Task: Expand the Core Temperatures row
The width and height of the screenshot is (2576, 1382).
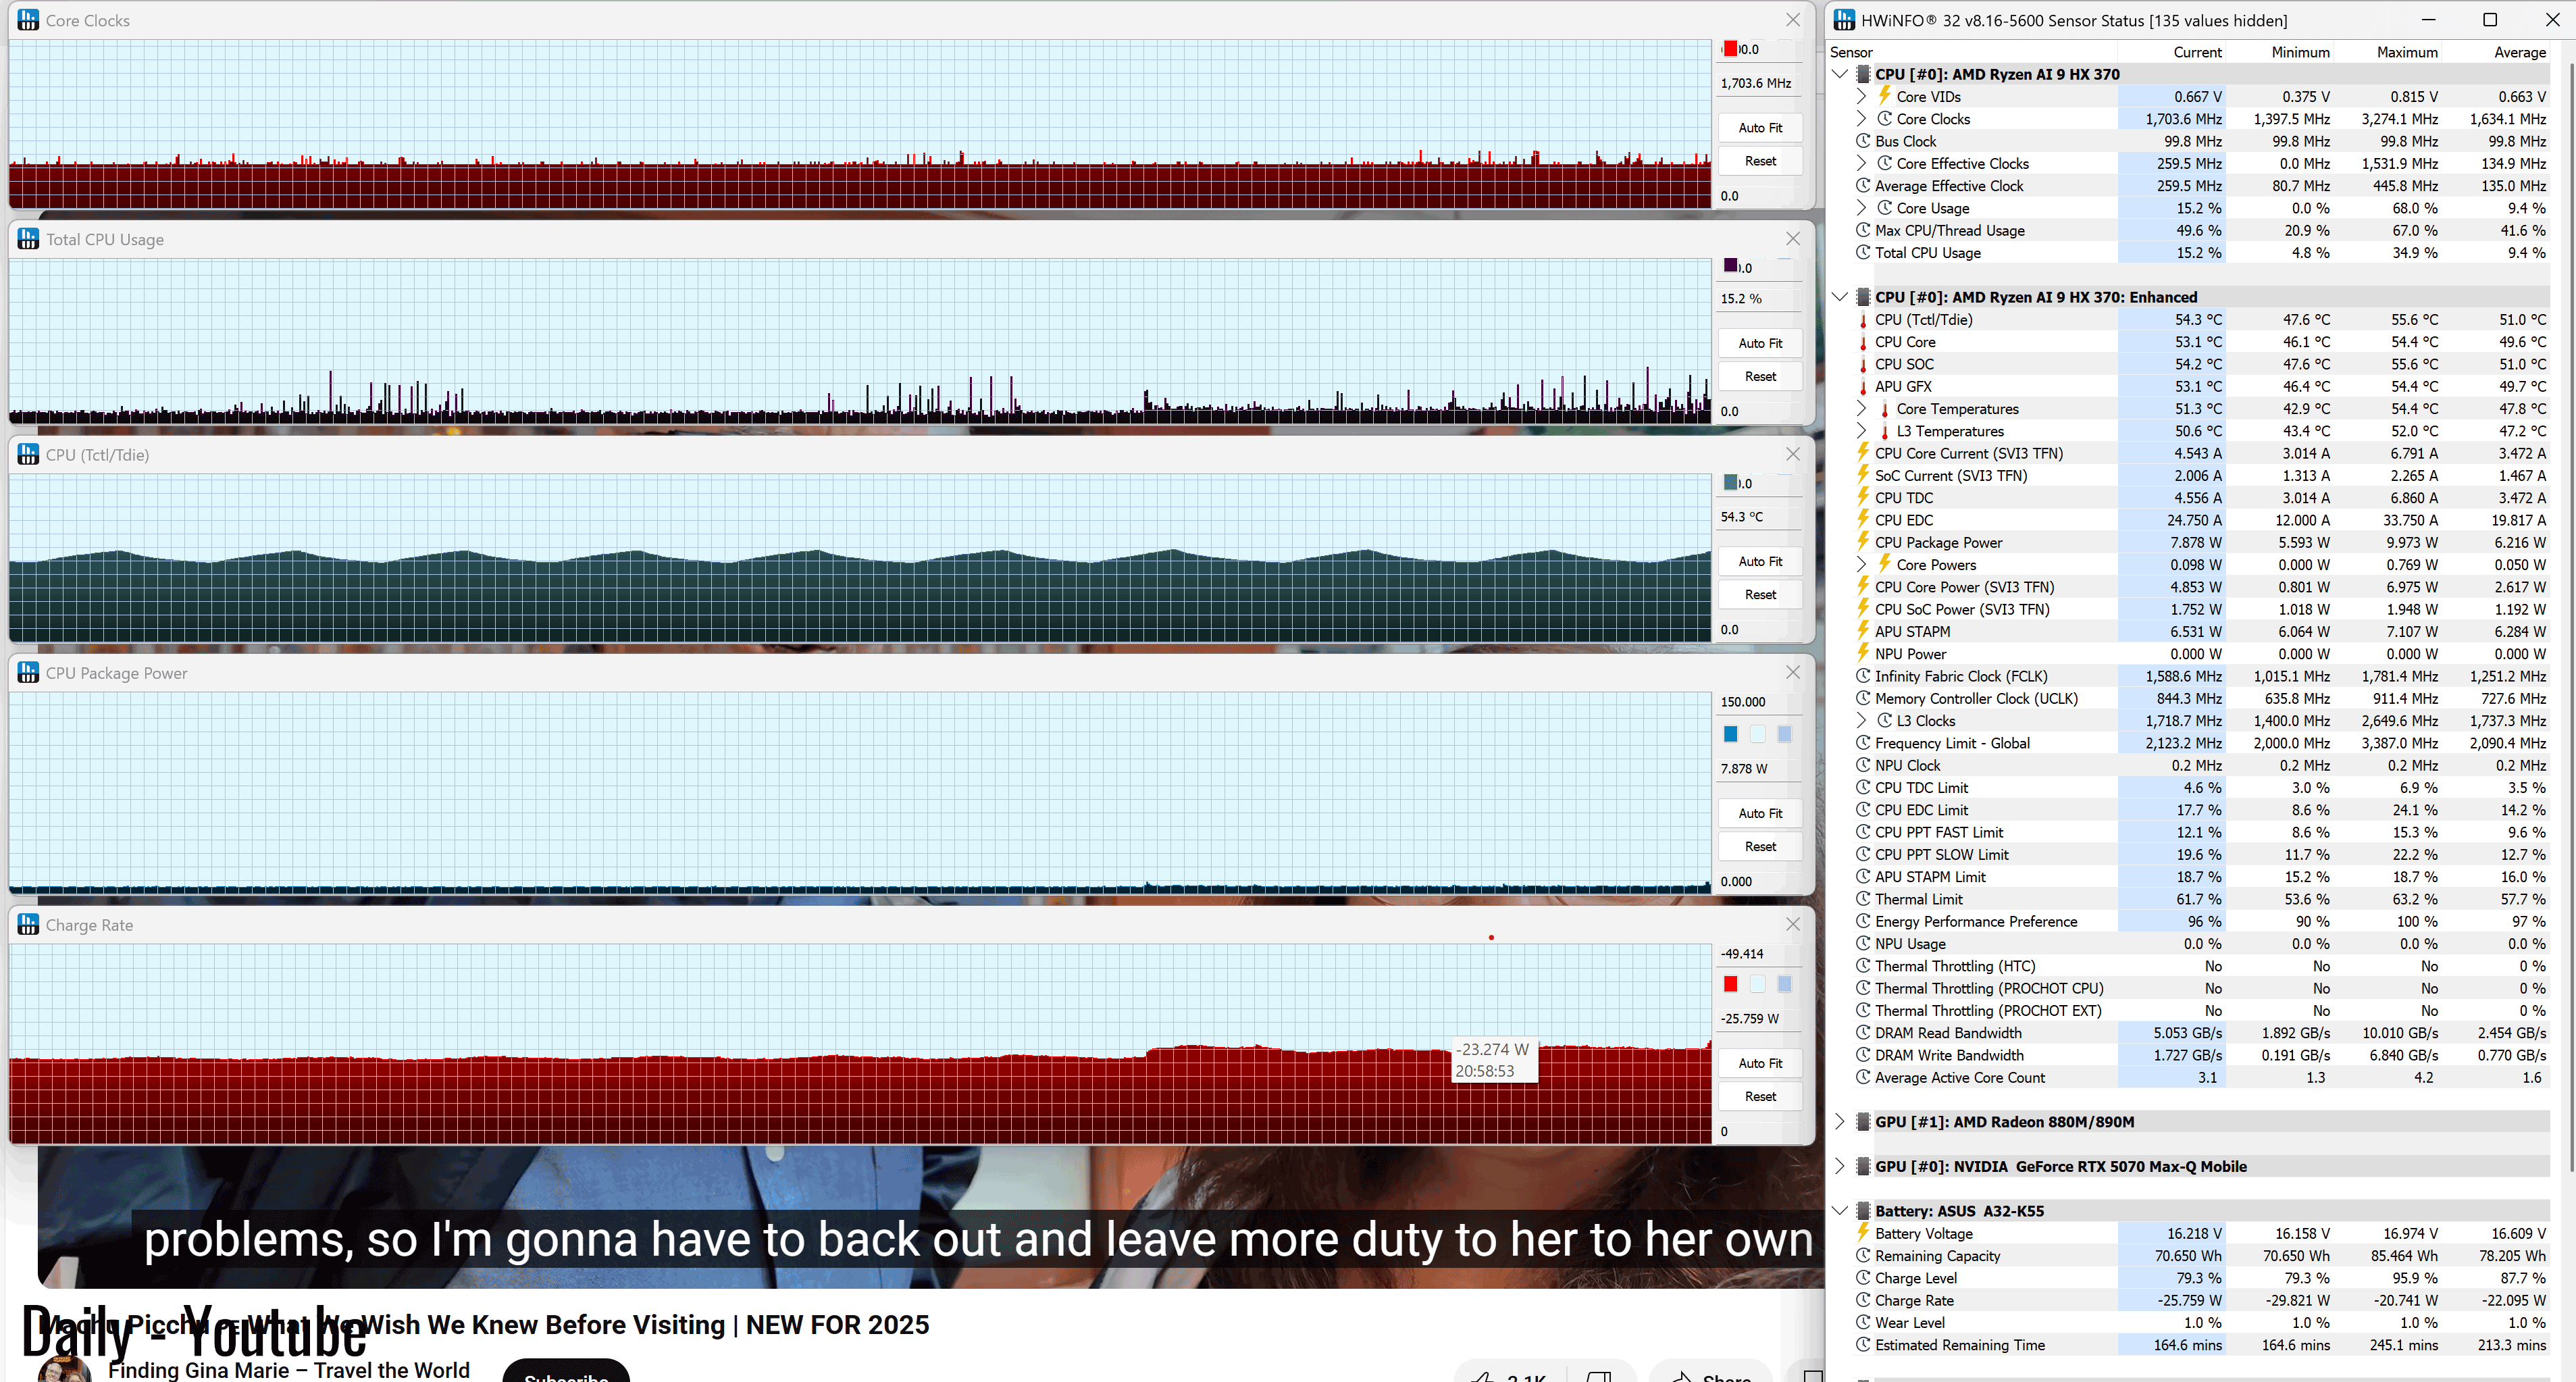Action: coord(1861,408)
